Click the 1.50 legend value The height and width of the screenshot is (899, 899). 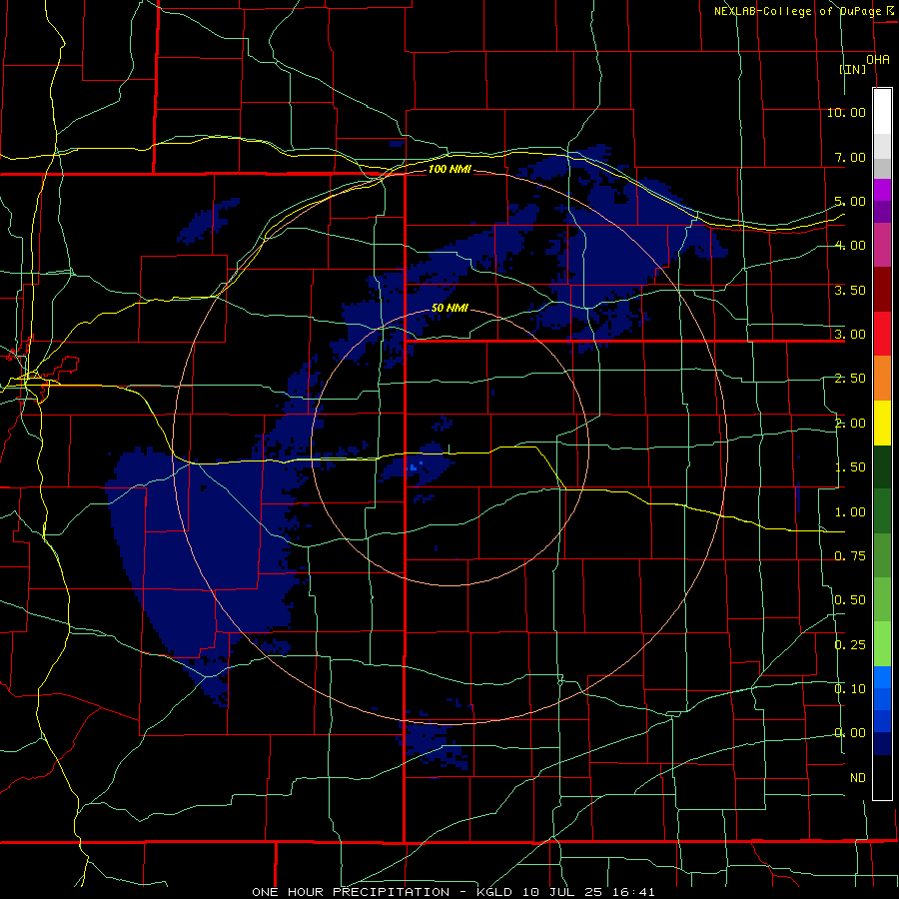850,467
